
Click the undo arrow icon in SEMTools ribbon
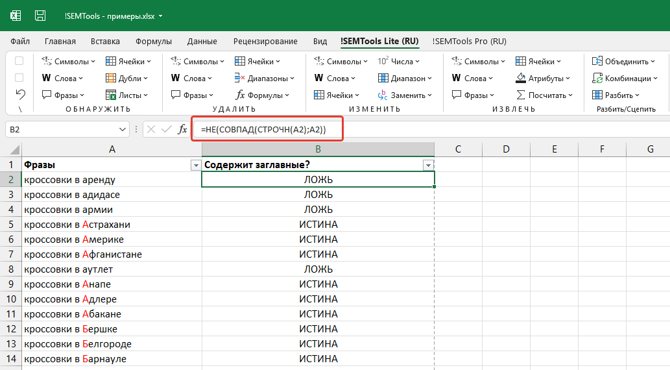pos(20,94)
